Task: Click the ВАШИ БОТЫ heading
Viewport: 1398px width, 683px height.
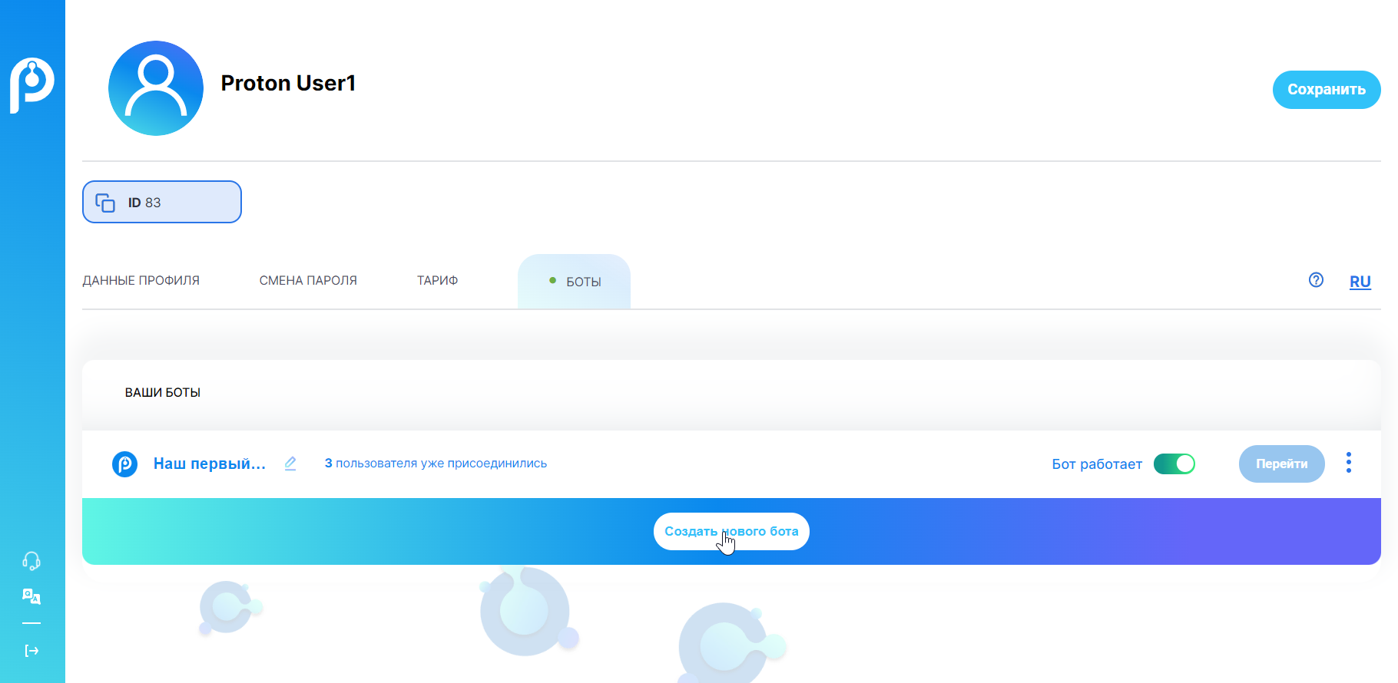Action: (163, 392)
